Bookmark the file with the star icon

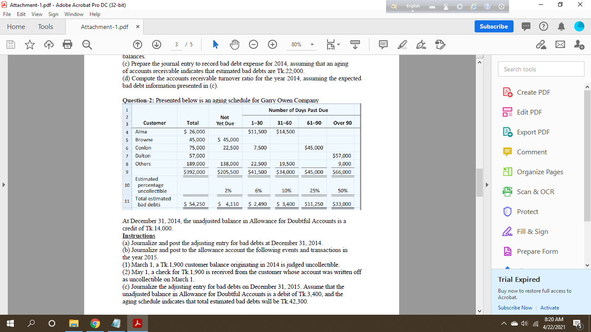click(29, 45)
